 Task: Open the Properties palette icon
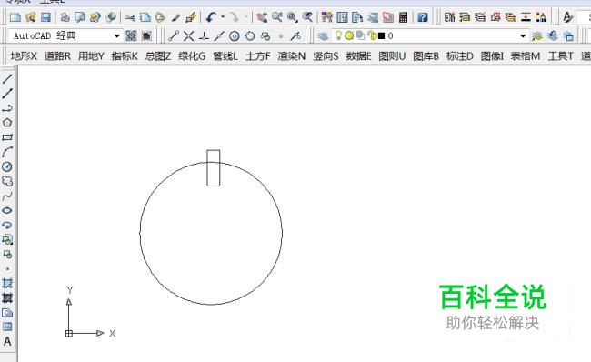point(326,17)
